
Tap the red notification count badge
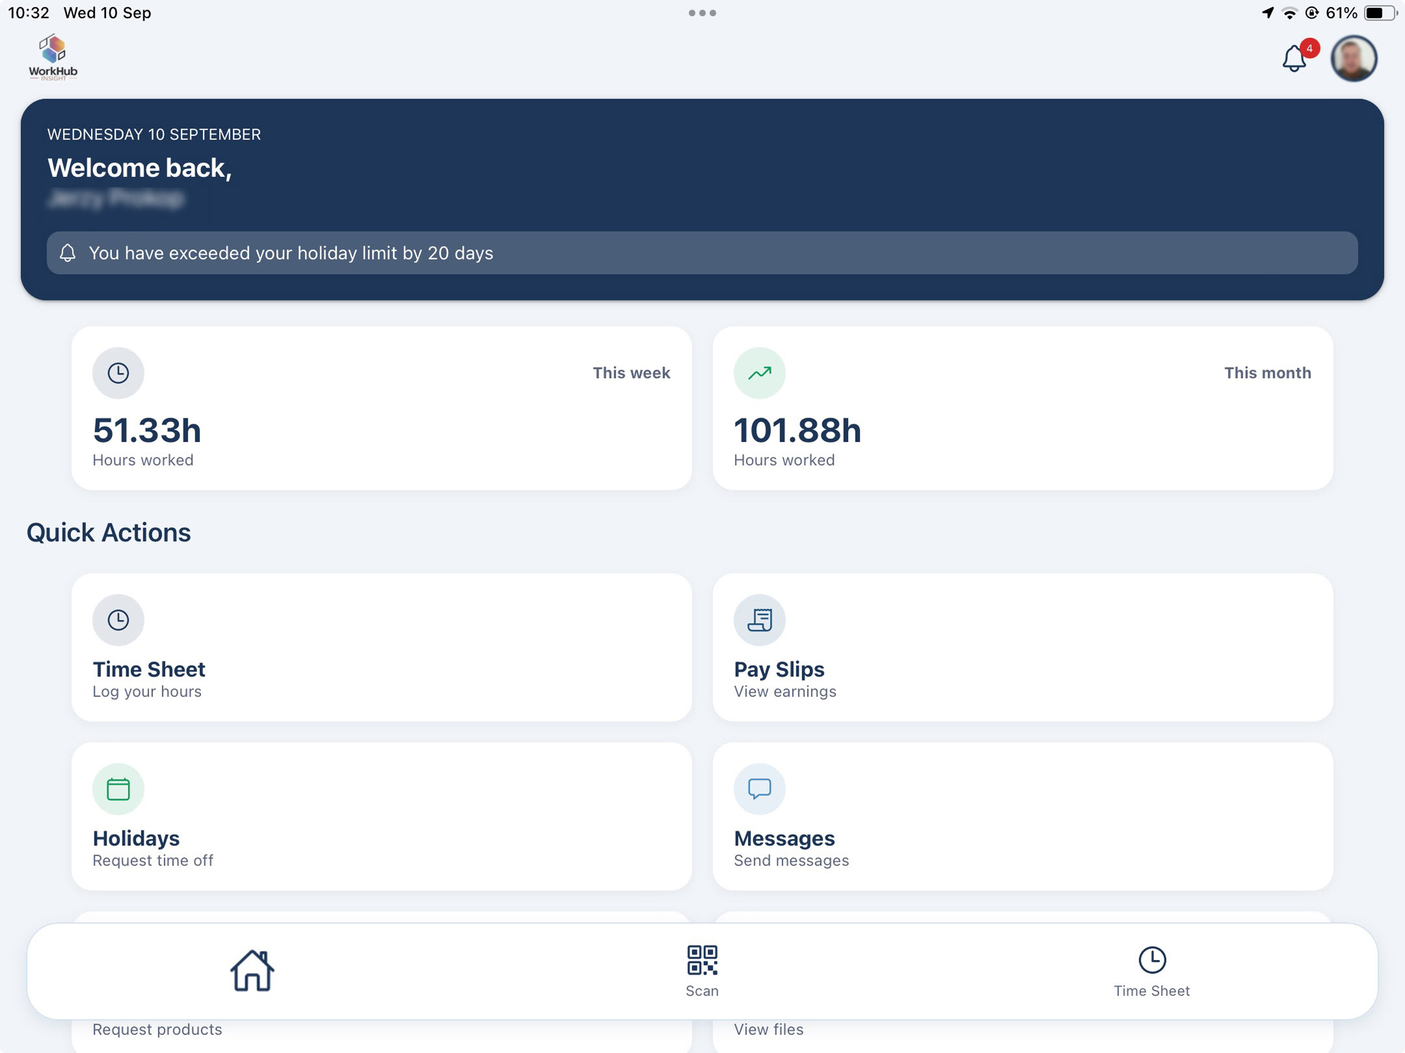tap(1309, 48)
